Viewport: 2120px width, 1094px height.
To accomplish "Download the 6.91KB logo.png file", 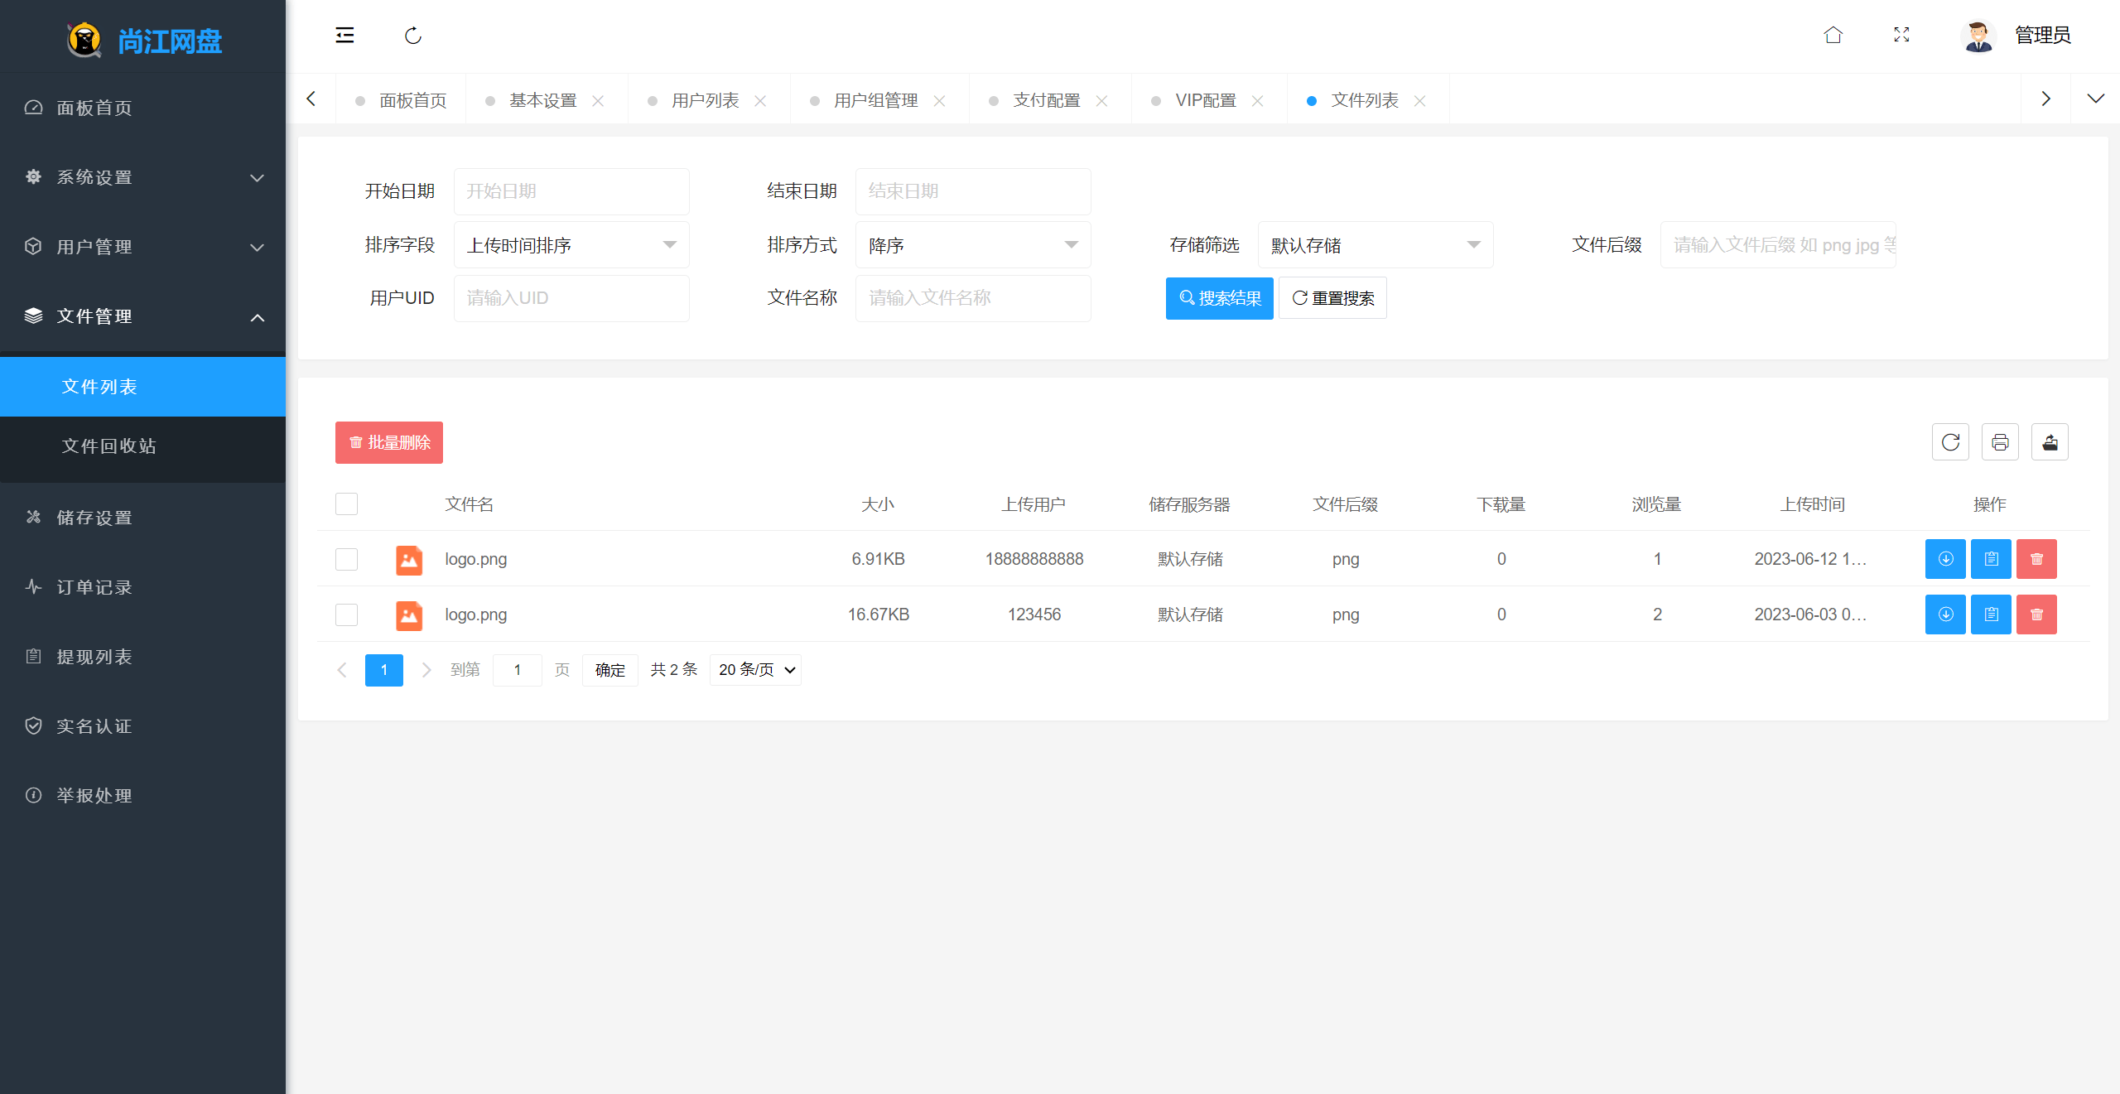I will [x=1945, y=559].
